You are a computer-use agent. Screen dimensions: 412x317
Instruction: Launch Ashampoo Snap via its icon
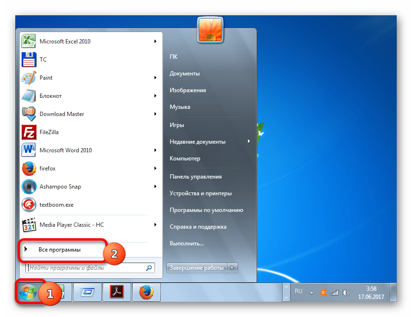pyautogui.click(x=29, y=187)
